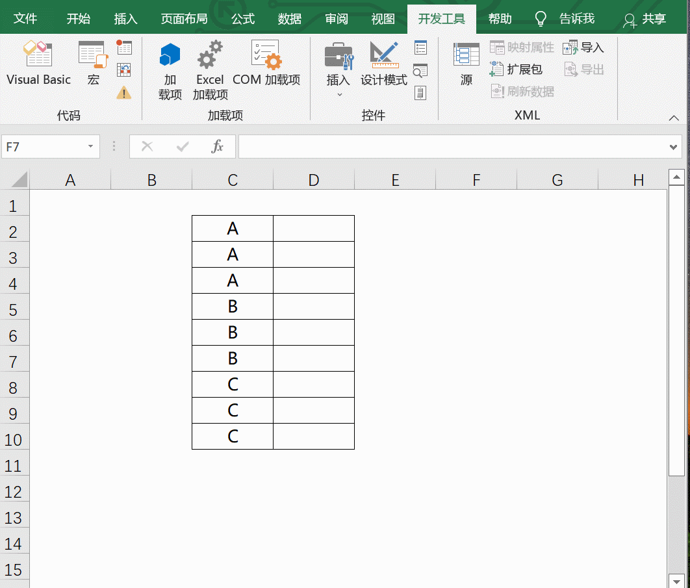Open Excel Add-ins (Excel 加载项)

pyautogui.click(x=211, y=70)
